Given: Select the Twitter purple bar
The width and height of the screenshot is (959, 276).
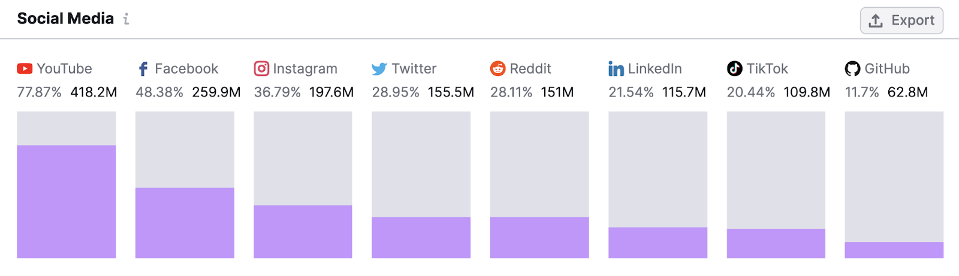Looking at the screenshot, I should 421,237.
